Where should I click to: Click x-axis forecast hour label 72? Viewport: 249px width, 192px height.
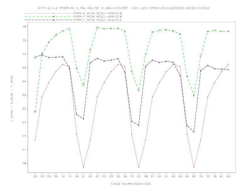(x=201, y=176)
